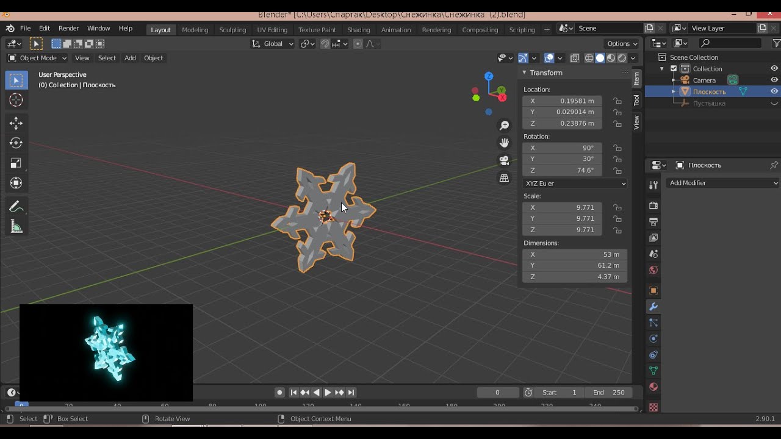The width and height of the screenshot is (781, 439).
Task: Open the Add menu in viewport header
Action: (130, 58)
